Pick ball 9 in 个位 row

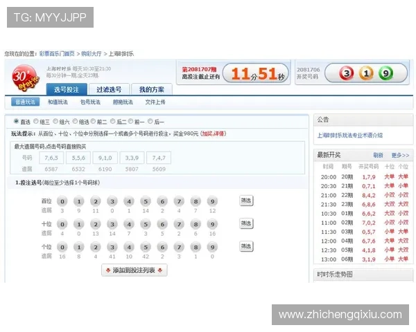tap(212, 248)
